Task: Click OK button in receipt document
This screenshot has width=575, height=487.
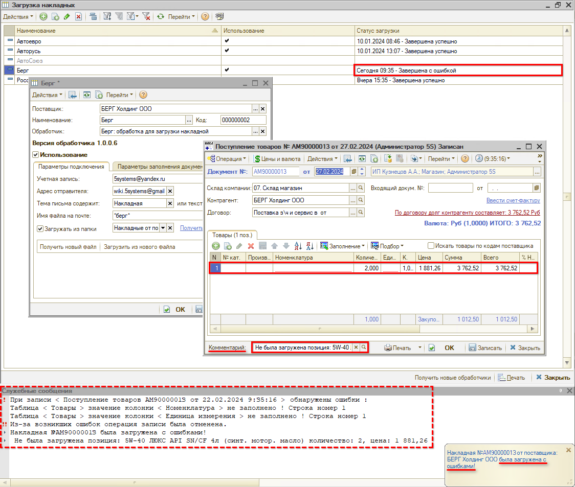Action: [449, 348]
